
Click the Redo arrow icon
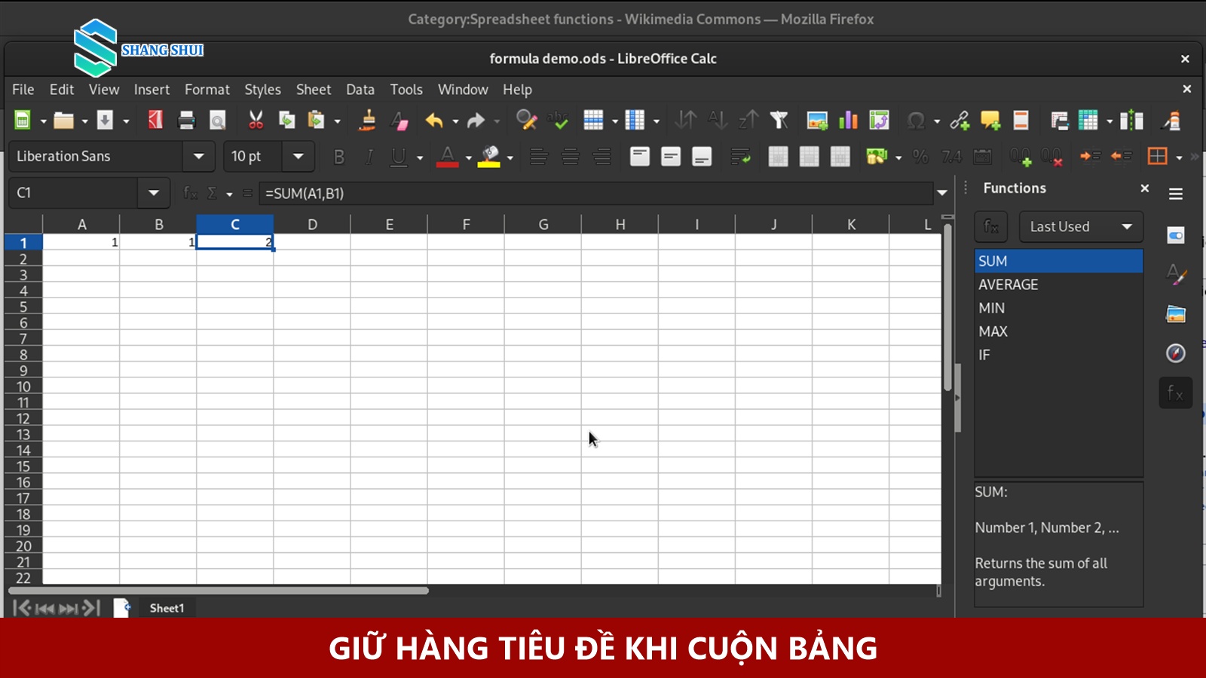pos(476,121)
